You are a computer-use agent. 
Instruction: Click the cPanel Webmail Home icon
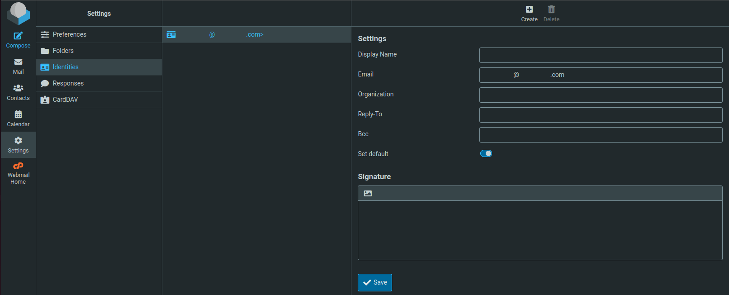[x=18, y=167]
